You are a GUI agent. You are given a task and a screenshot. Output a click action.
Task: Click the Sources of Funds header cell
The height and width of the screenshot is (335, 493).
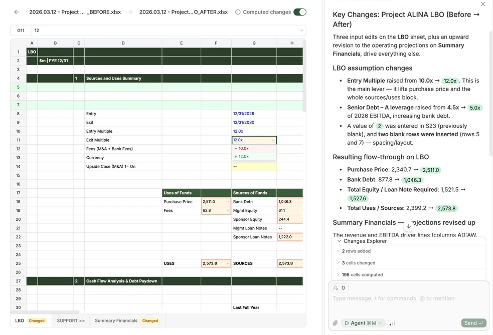254,193
